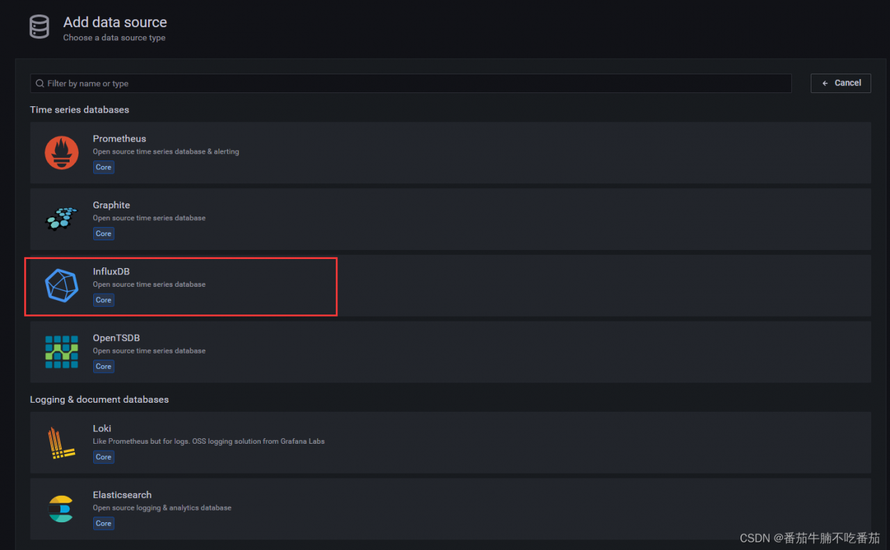Click the Prometheus flame logo icon
The image size is (890, 550).
coord(61,153)
